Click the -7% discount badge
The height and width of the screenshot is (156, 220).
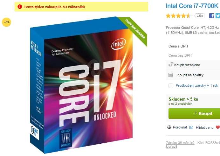click(x=6, y=22)
